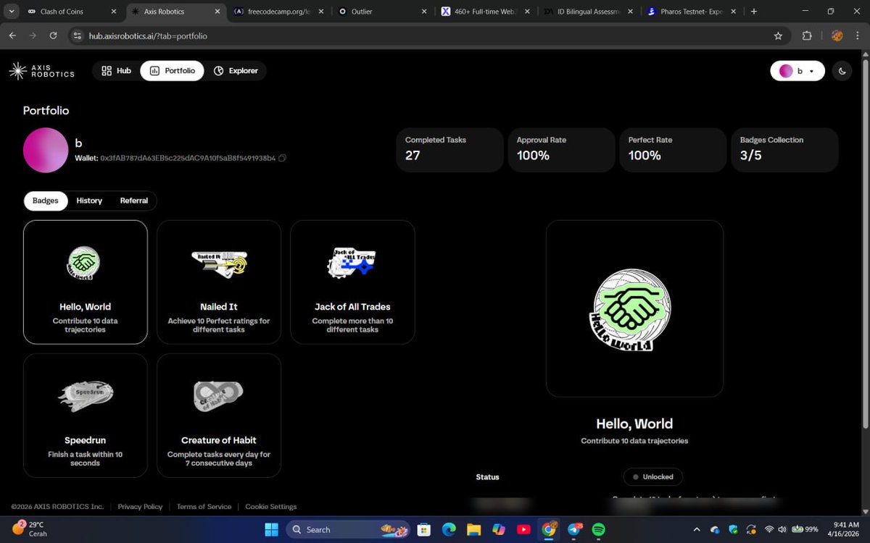The height and width of the screenshot is (543, 870).
Task: Open Microsoft Store from taskbar
Action: [x=425, y=529]
